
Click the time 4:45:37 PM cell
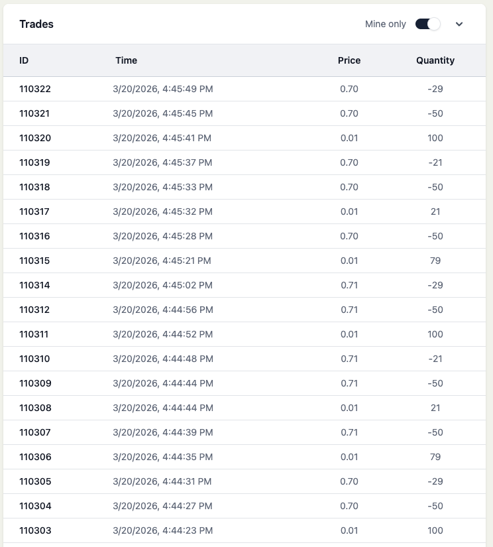point(162,162)
